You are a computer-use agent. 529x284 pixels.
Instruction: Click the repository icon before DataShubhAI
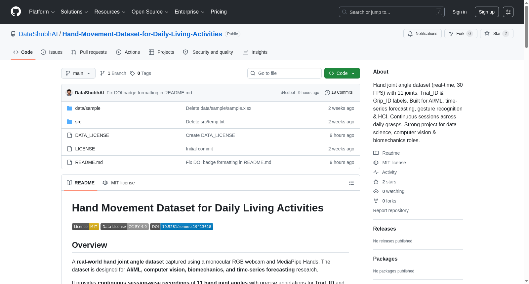point(13,34)
